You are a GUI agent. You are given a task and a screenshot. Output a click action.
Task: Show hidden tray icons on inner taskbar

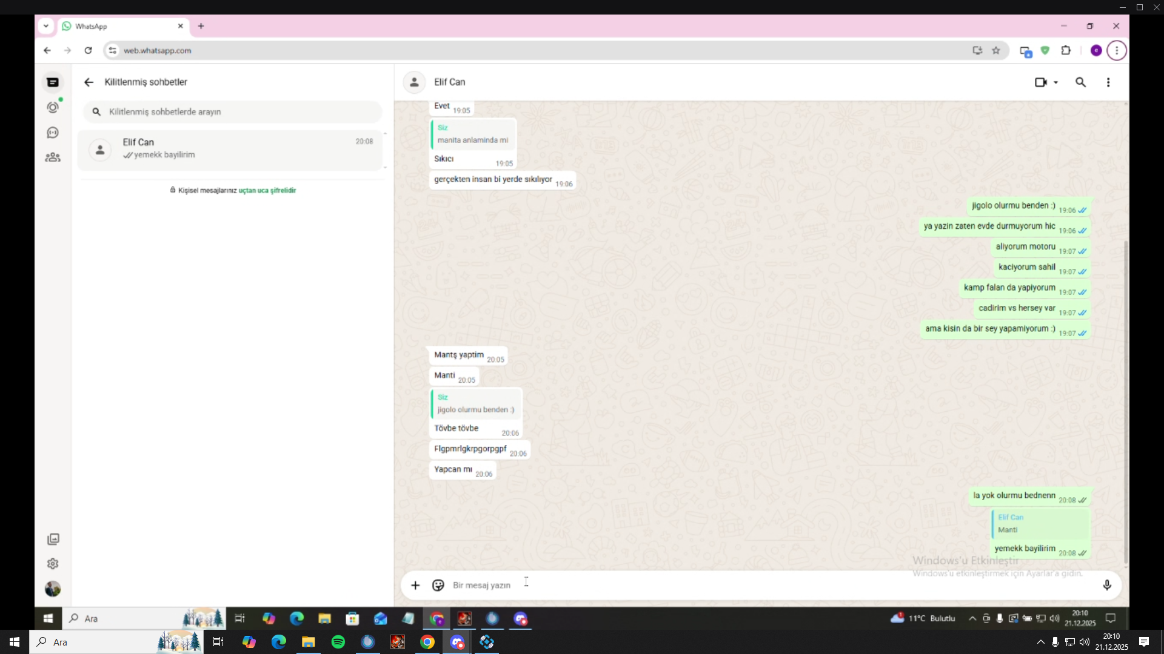(x=972, y=618)
